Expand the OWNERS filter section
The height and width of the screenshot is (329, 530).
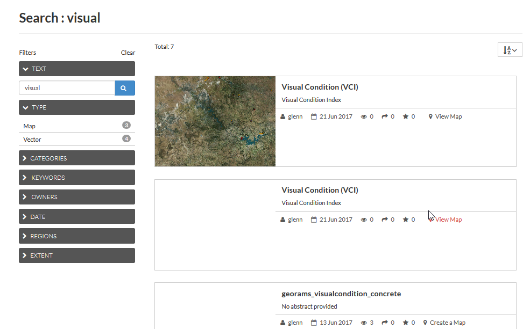coord(77,197)
